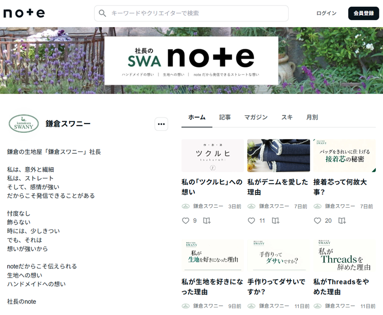This screenshot has height=315, width=383.
Task: Click the 9日前 timestamp
Action: (235, 306)
